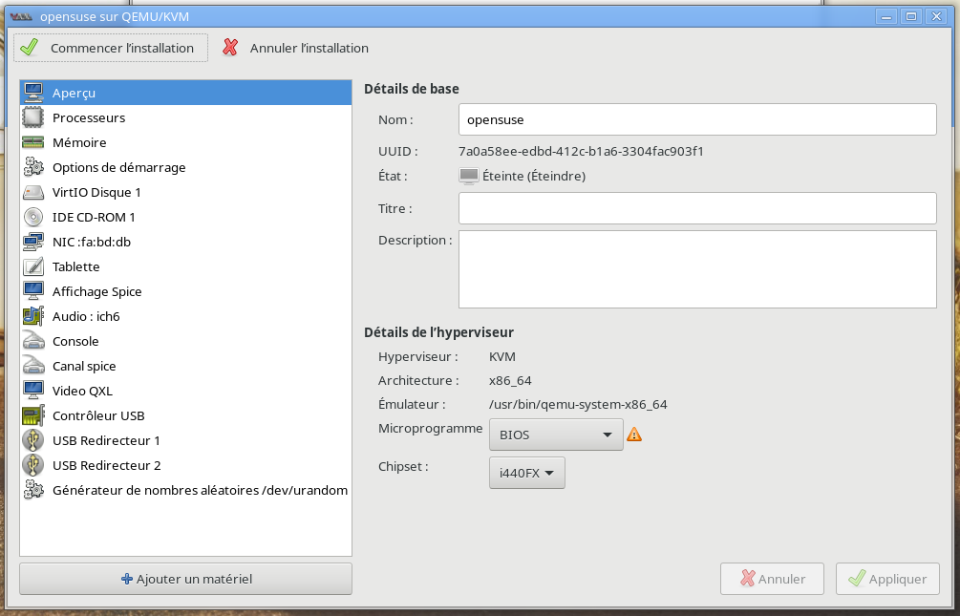Click the firmware warning triangle icon
The width and height of the screenshot is (960, 616).
point(634,435)
